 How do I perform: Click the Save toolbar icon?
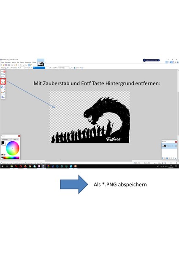[6, 65]
